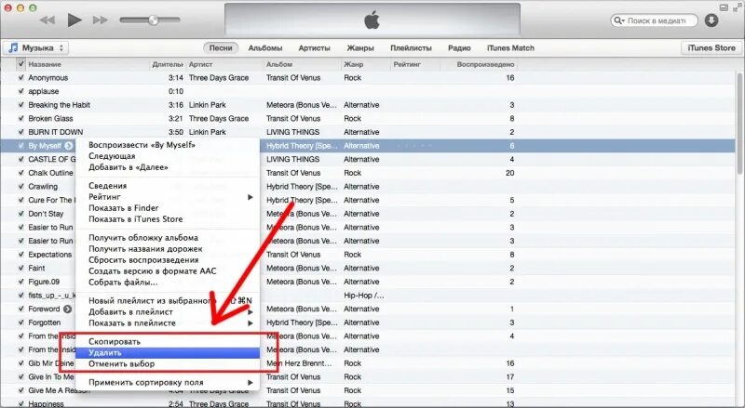
Task: Click the mini player icon in title bar
Action: (724, 7)
